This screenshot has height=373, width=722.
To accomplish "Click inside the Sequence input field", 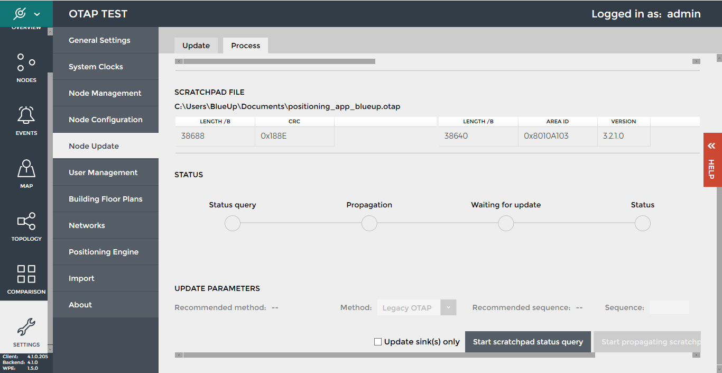I will coord(670,307).
